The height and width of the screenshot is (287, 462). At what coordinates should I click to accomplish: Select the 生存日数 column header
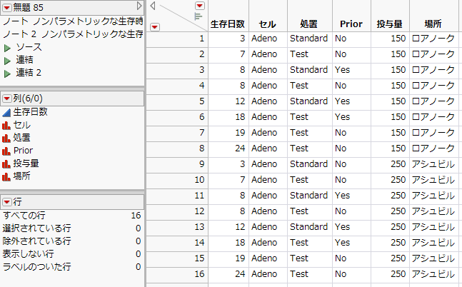(x=229, y=24)
